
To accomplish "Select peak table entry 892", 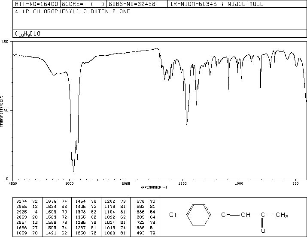I will pyautogui.click(x=140, y=207).
